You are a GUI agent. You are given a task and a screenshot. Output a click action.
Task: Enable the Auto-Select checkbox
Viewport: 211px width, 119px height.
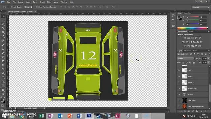(x=12, y=7)
